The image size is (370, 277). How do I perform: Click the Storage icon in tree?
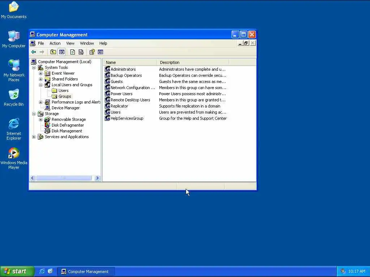point(40,114)
